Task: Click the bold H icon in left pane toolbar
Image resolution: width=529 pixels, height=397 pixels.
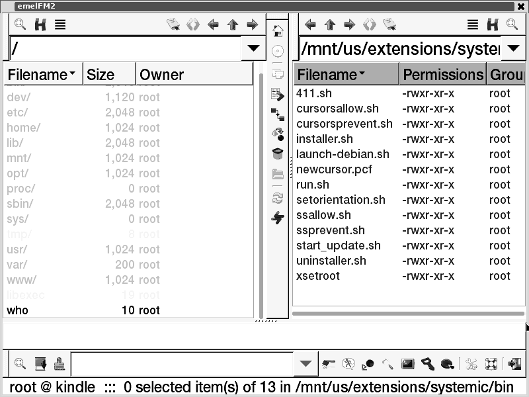Action: [x=40, y=25]
